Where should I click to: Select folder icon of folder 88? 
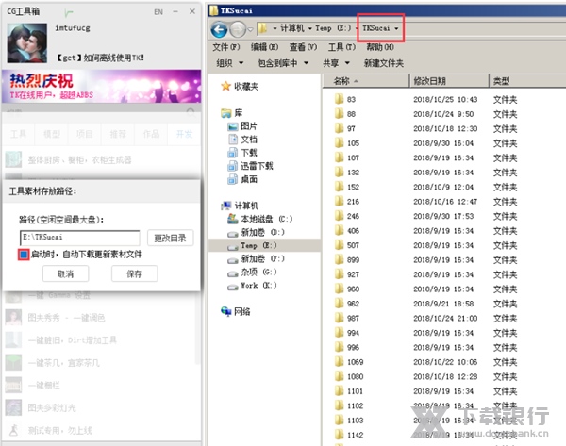[x=339, y=114]
